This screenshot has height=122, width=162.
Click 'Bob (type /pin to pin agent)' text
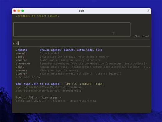click(38, 84)
